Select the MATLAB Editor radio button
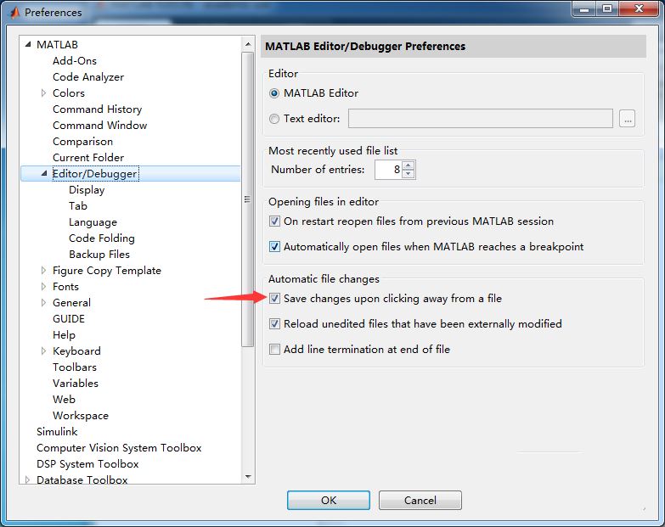This screenshot has height=527, width=665. coord(274,93)
